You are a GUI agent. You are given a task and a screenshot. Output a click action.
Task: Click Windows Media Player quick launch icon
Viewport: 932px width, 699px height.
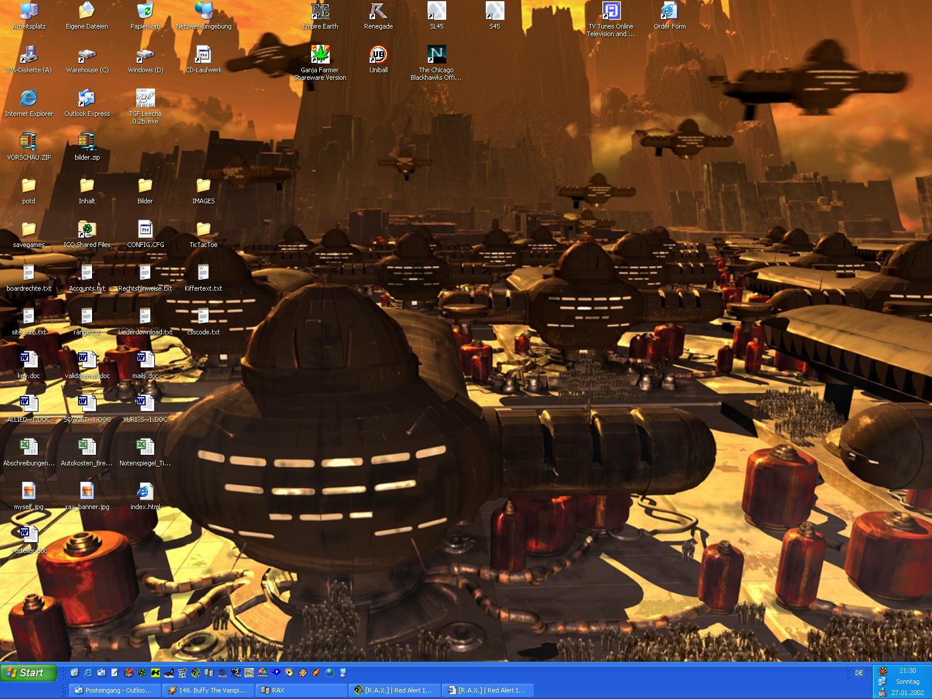[x=289, y=673]
